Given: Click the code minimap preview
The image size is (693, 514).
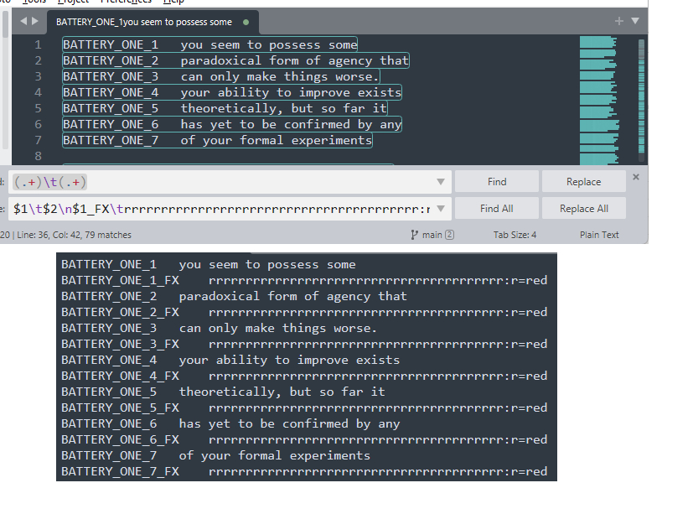Looking at the screenshot, I should [598, 101].
